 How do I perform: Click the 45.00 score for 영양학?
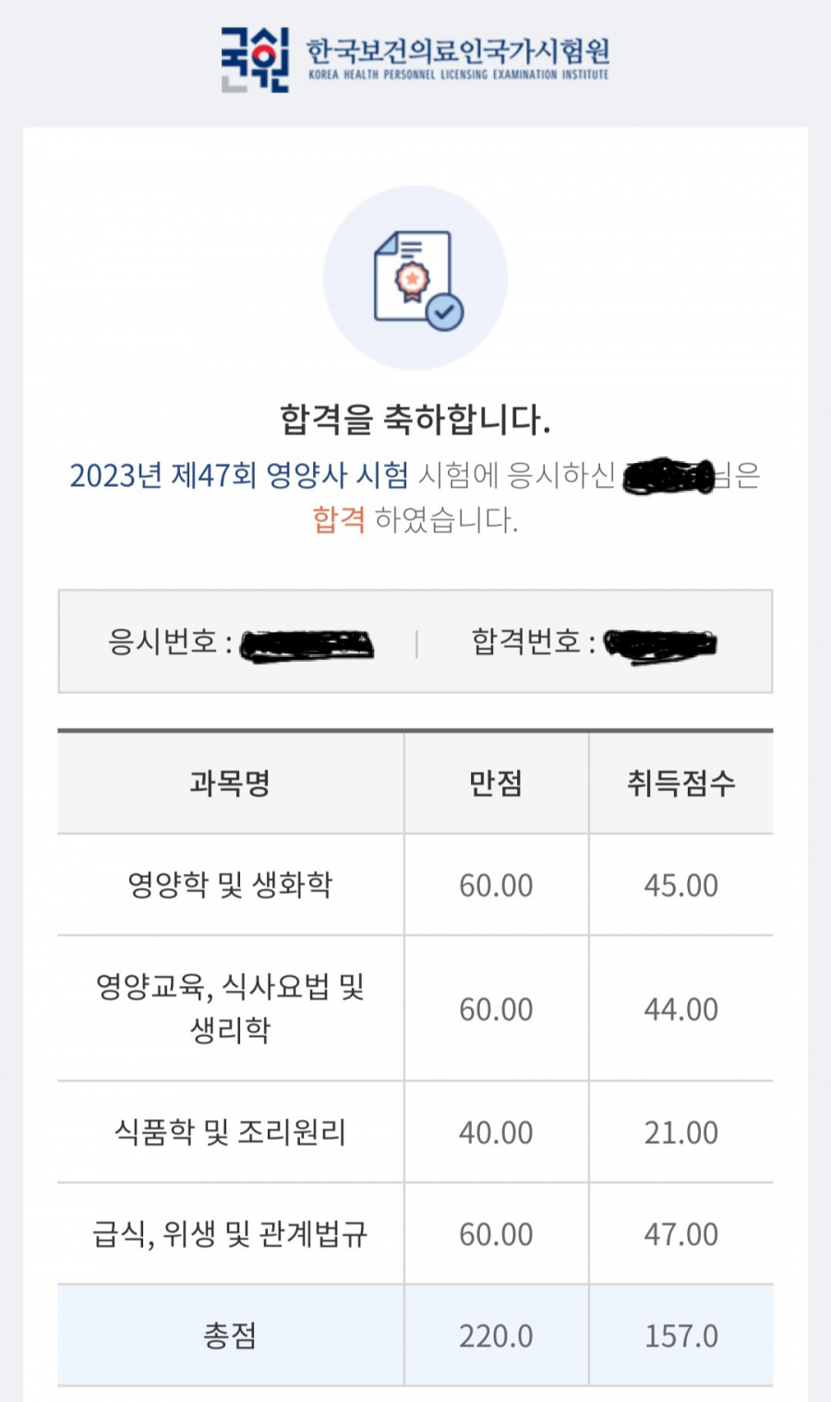pyautogui.click(x=681, y=885)
